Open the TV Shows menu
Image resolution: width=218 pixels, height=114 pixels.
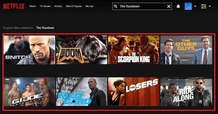click(45, 6)
